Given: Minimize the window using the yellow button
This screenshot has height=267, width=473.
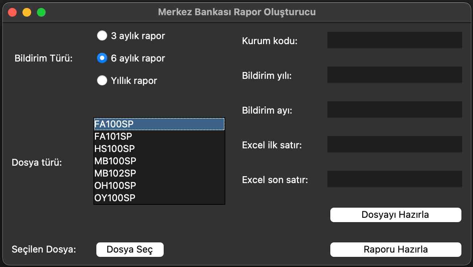Looking at the screenshot, I should click(27, 12).
